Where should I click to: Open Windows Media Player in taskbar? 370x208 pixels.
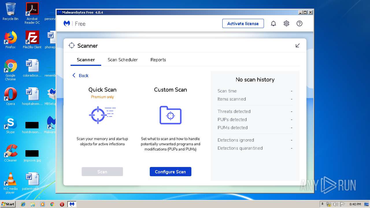(x=42, y=204)
